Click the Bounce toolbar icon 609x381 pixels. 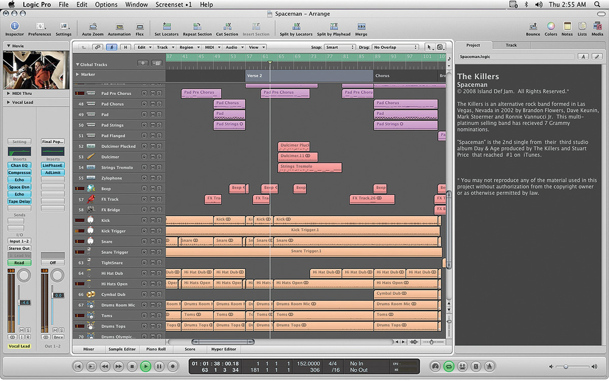coord(533,27)
